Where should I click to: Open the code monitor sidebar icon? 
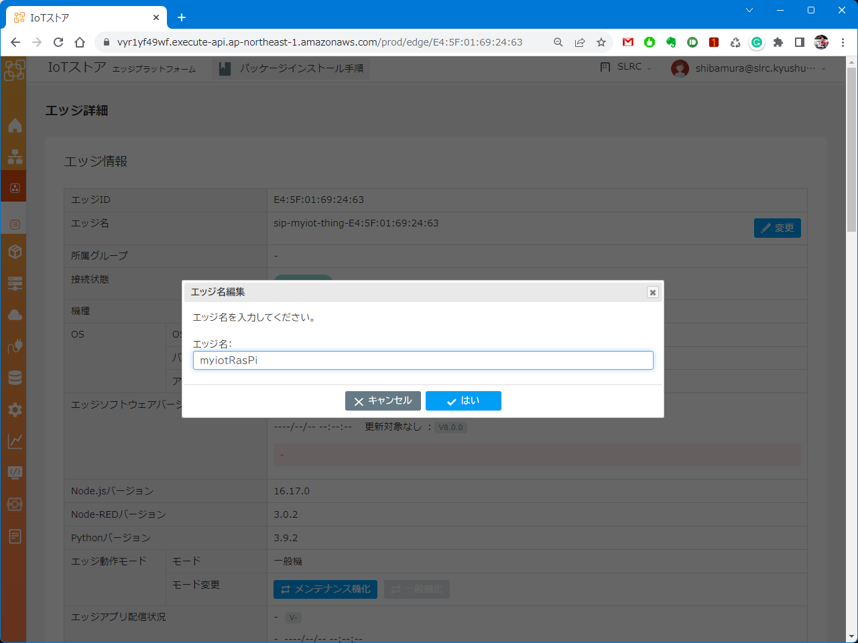[15, 472]
